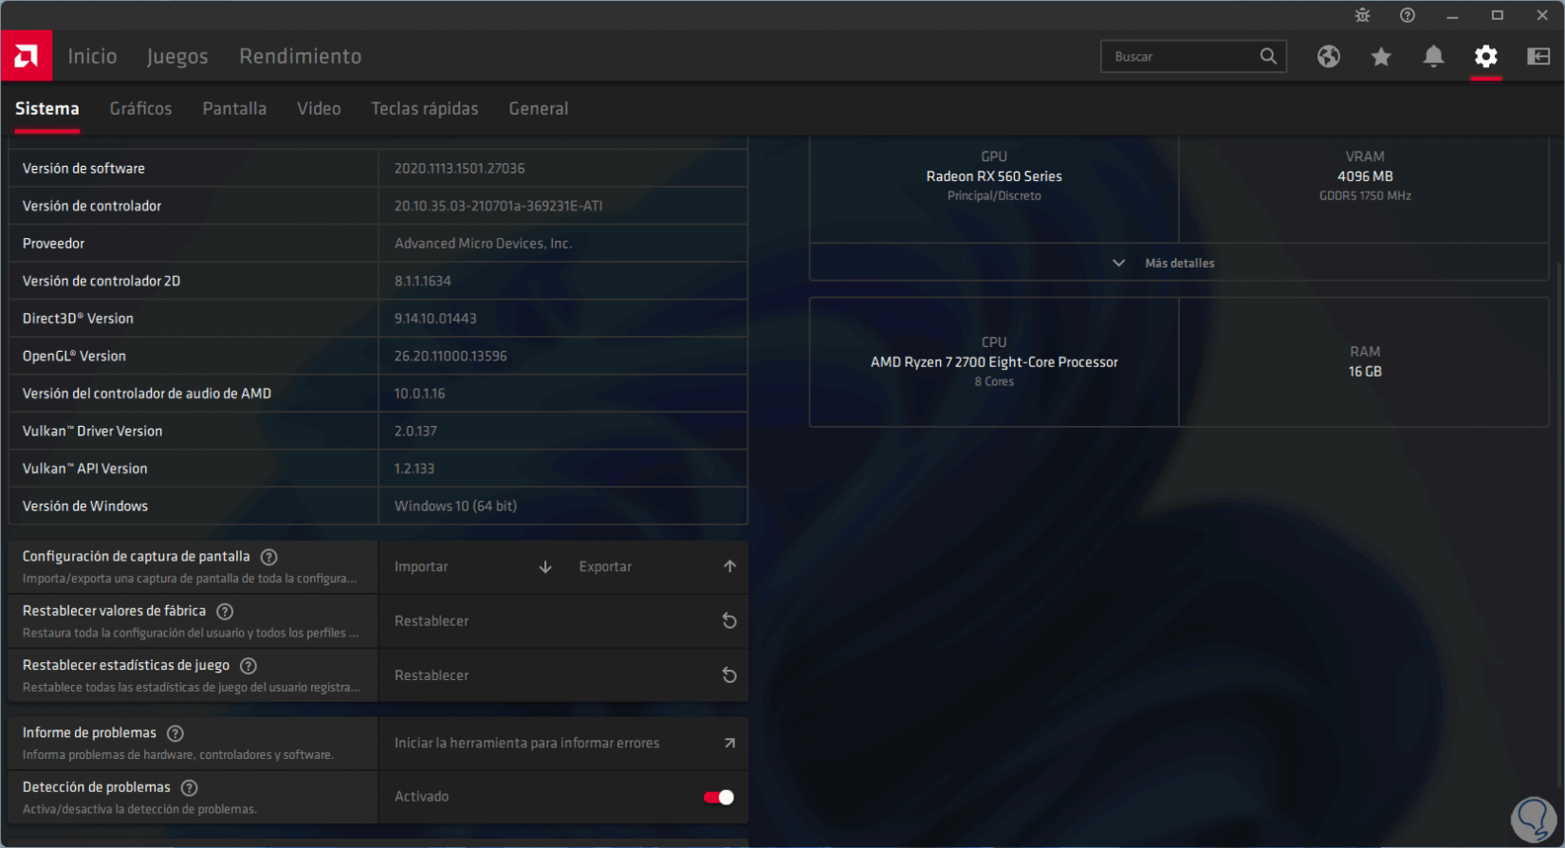
Task: Switch to the General tab
Action: (539, 108)
